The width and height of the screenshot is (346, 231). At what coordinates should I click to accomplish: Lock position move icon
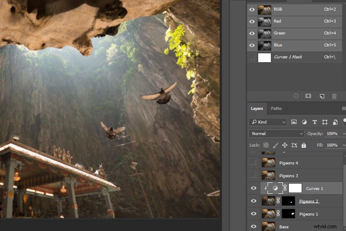point(285,145)
